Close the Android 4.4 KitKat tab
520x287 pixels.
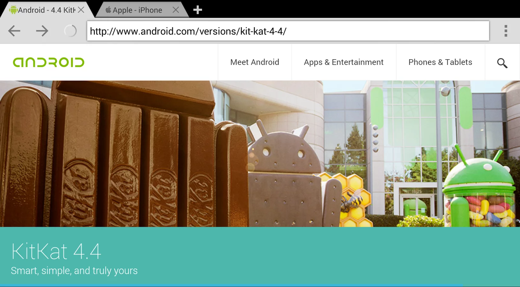coord(81,10)
